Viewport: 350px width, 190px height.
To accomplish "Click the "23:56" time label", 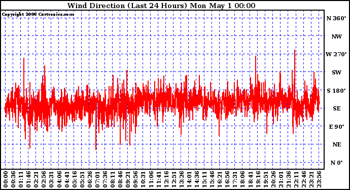I will point(319,179).
